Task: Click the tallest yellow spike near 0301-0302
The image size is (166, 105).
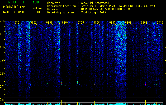Action: tap(27, 102)
